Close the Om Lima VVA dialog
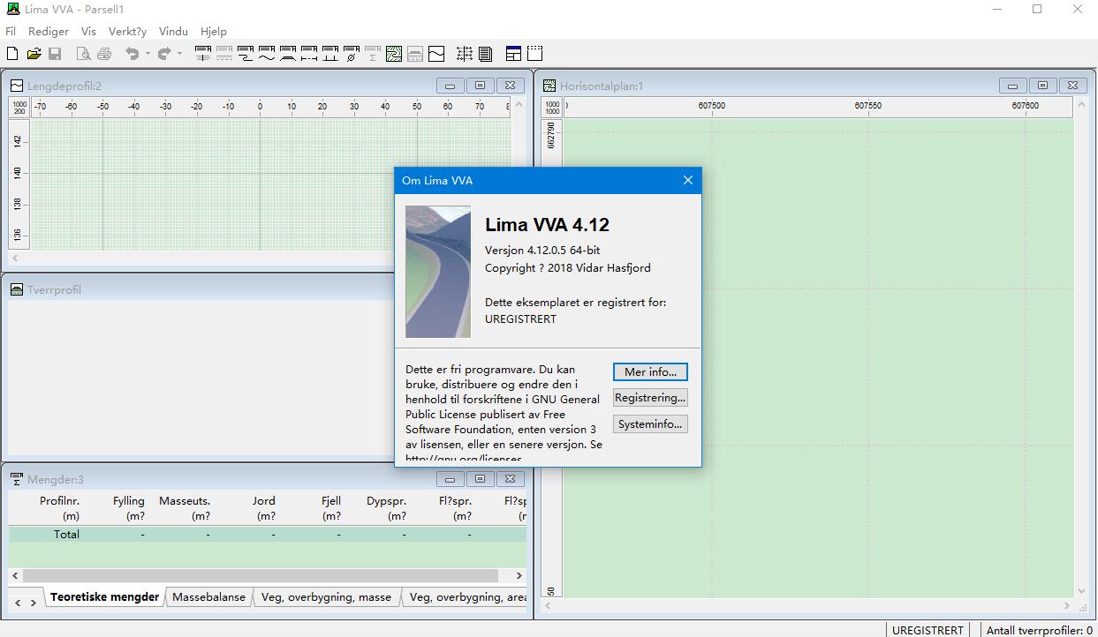Screen dimensions: 1098x637 point(688,180)
